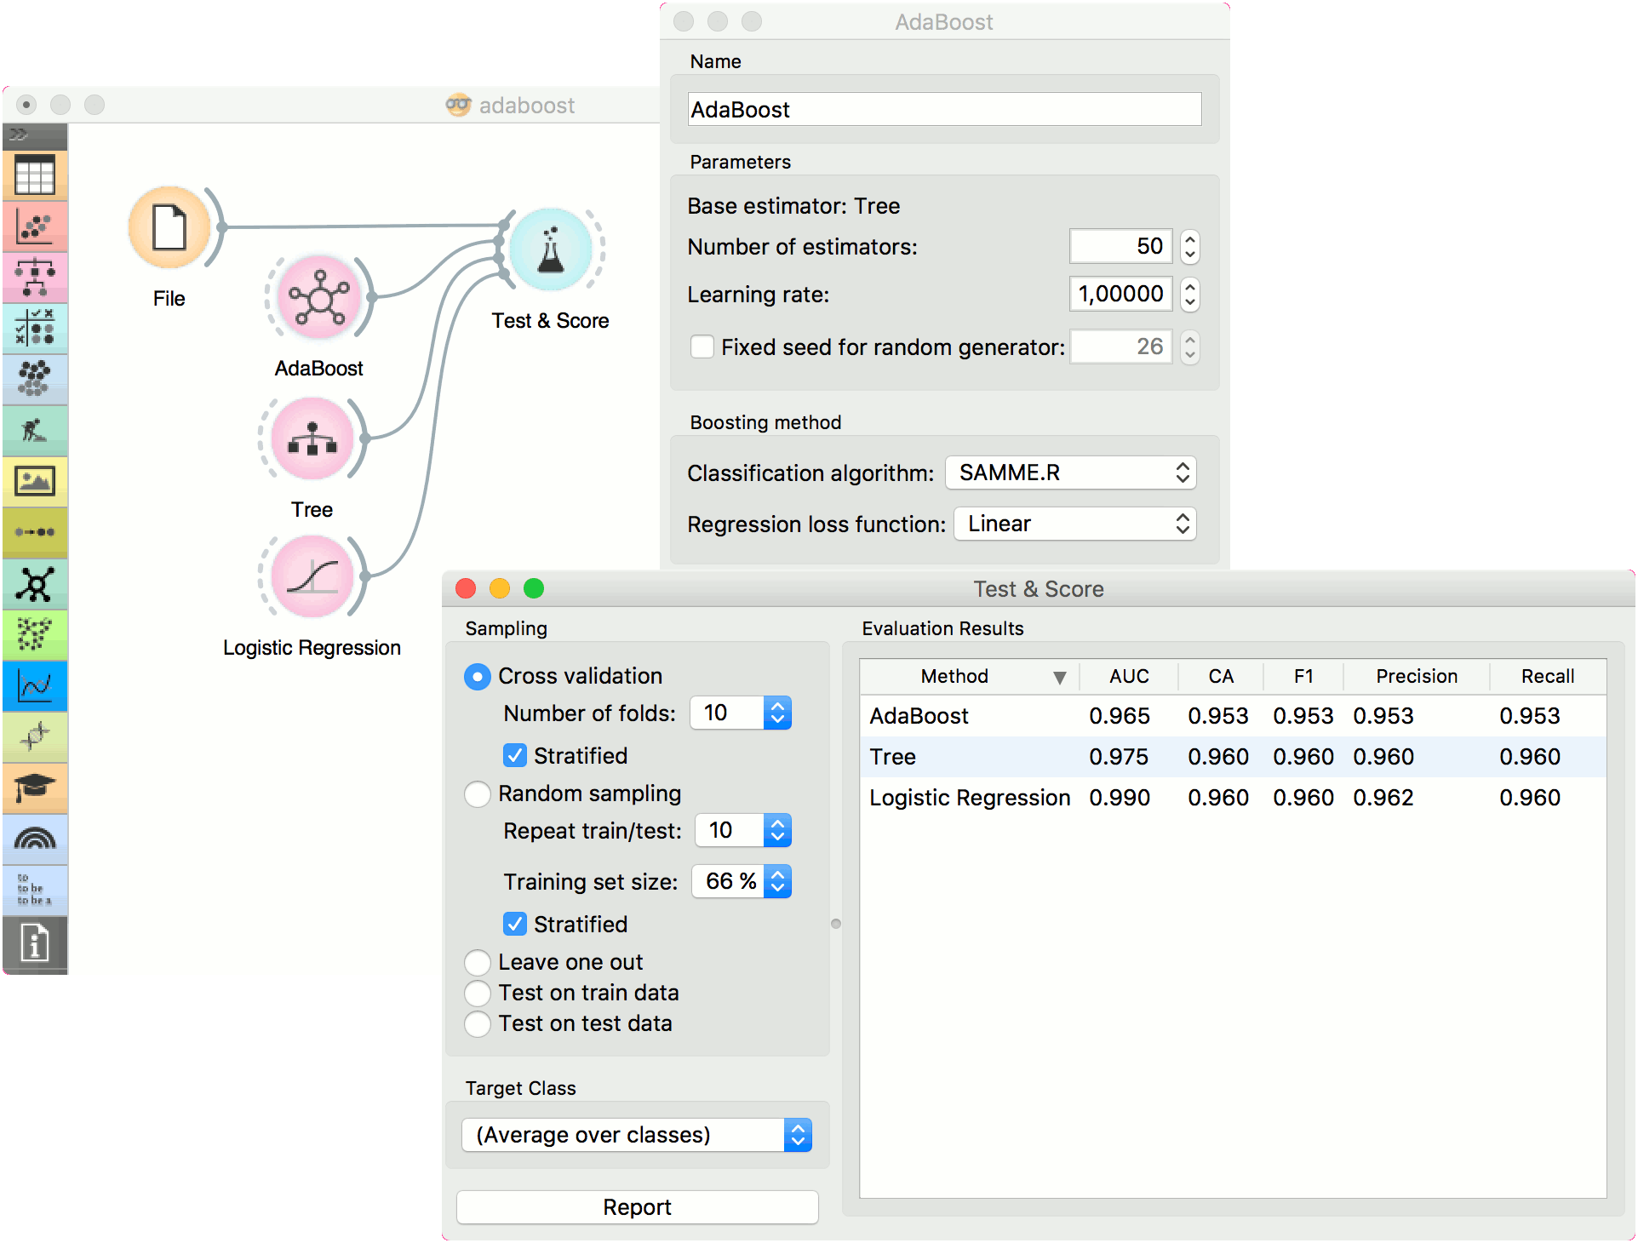Open the Networks category node icon
Viewport: 1638px width, 1243px height.
(35, 584)
